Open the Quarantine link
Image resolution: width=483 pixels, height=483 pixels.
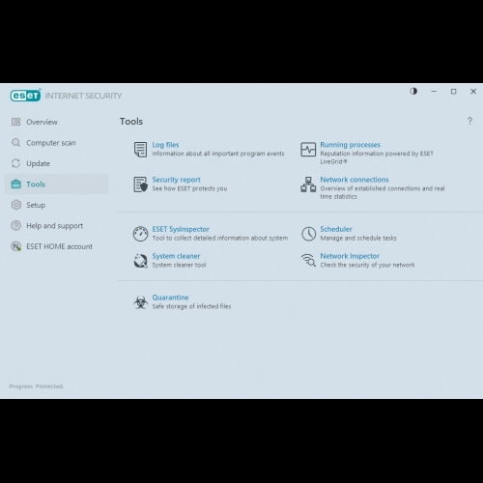click(170, 298)
